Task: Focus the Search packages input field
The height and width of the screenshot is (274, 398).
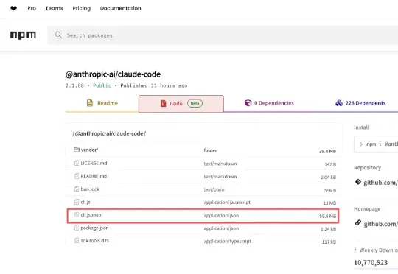Action: (x=223, y=35)
